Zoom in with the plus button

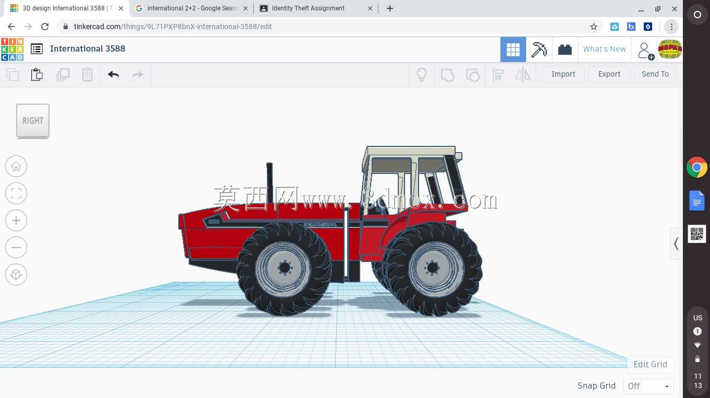tap(16, 220)
